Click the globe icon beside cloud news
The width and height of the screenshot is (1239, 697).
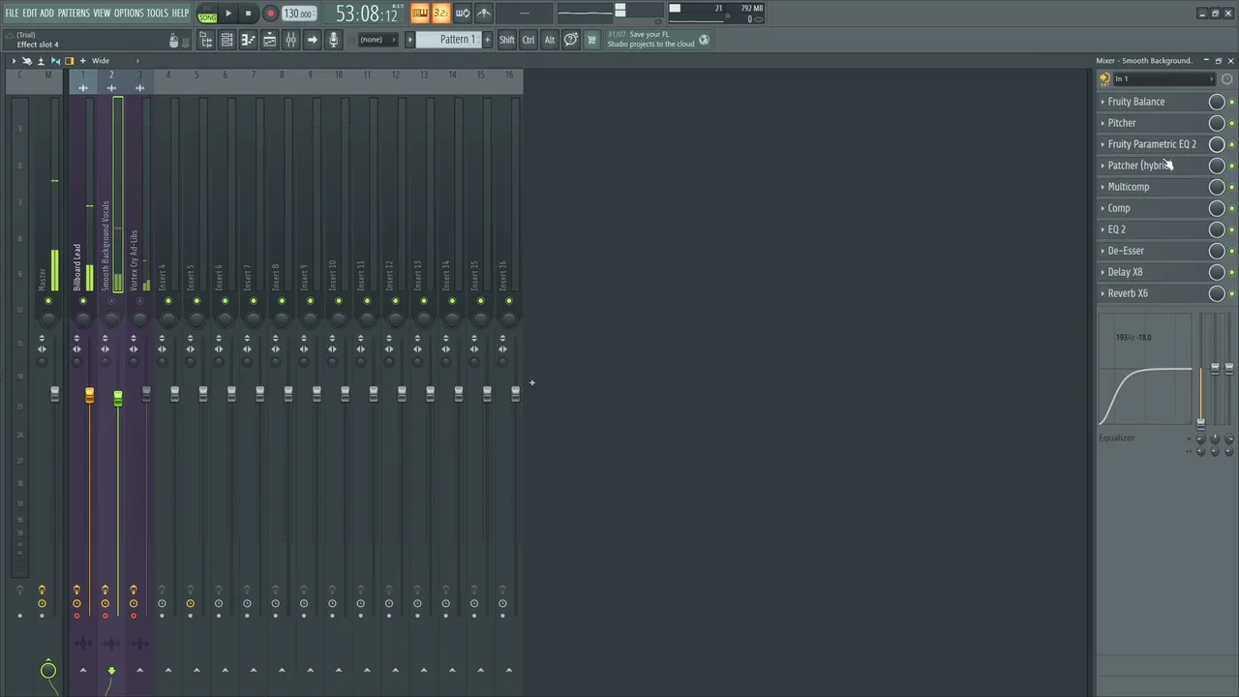click(x=704, y=40)
